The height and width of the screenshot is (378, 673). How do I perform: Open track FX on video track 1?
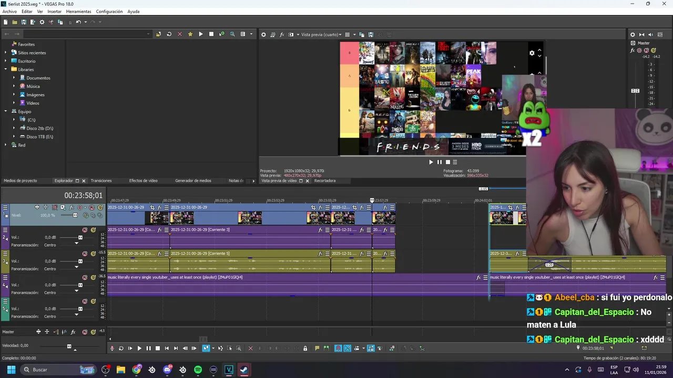click(71, 207)
